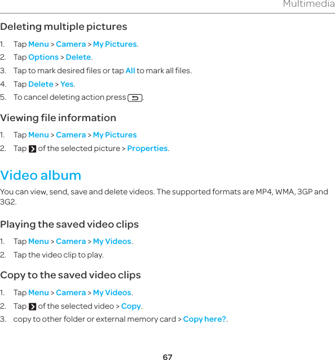Image resolution: width=335 pixels, height=360 pixels.
Task: Click 'My Pictures' under Viewing file information
Action: click(115, 135)
